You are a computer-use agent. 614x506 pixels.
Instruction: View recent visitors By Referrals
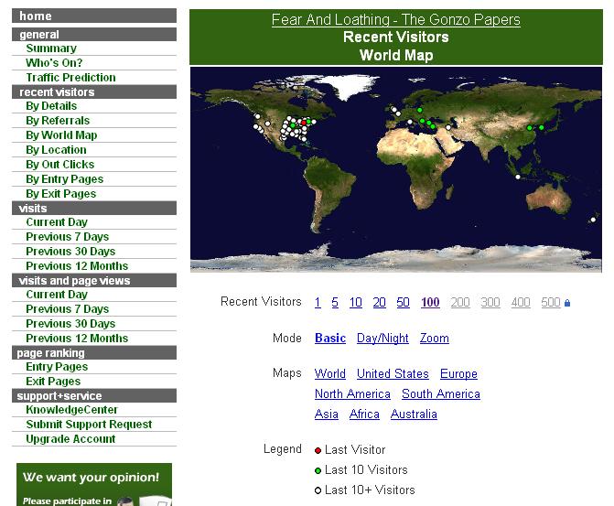pyautogui.click(x=58, y=120)
